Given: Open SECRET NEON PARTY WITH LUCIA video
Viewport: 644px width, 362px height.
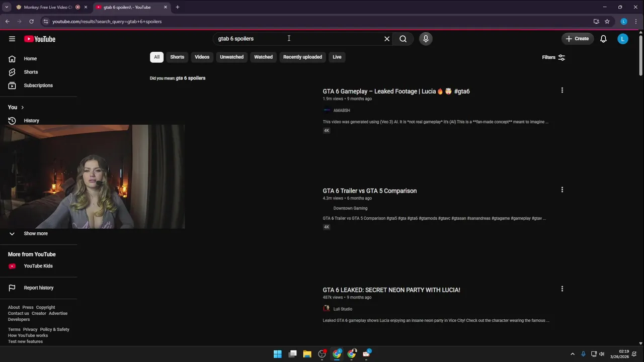Looking at the screenshot, I should (x=391, y=290).
